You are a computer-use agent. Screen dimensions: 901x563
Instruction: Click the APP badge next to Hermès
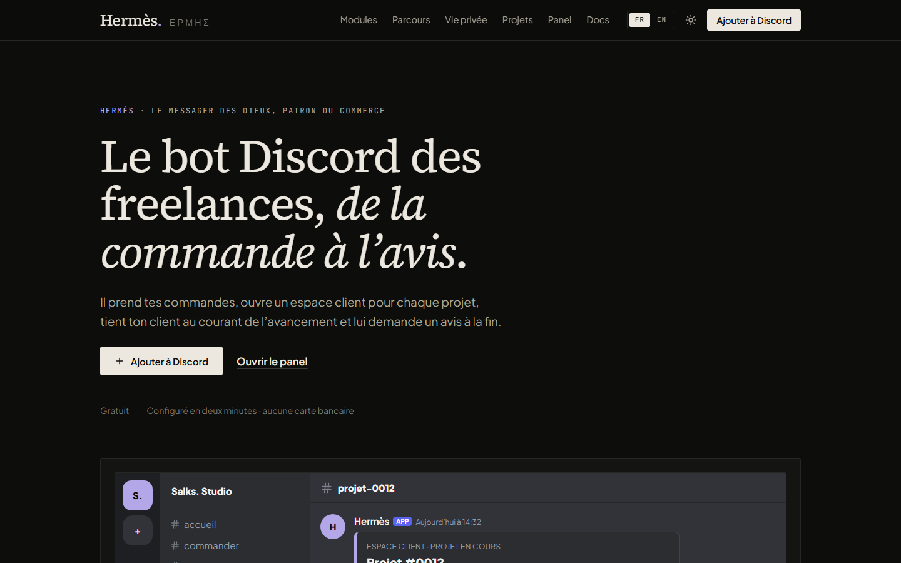(402, 521)
